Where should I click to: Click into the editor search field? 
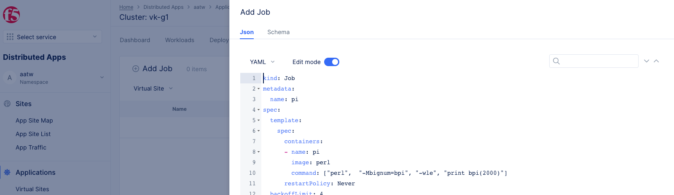click(599, 61)
